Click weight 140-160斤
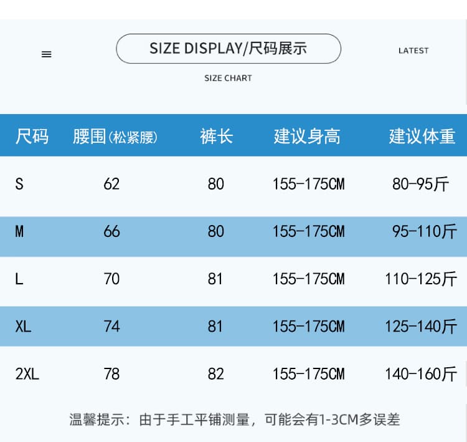Viewport: 467px width, 442px height. point(421,373)
